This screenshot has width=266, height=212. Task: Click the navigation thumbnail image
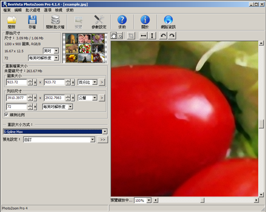click(x=85, y=48)
